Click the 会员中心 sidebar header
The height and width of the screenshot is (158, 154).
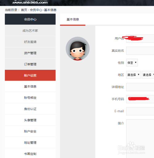30,19
